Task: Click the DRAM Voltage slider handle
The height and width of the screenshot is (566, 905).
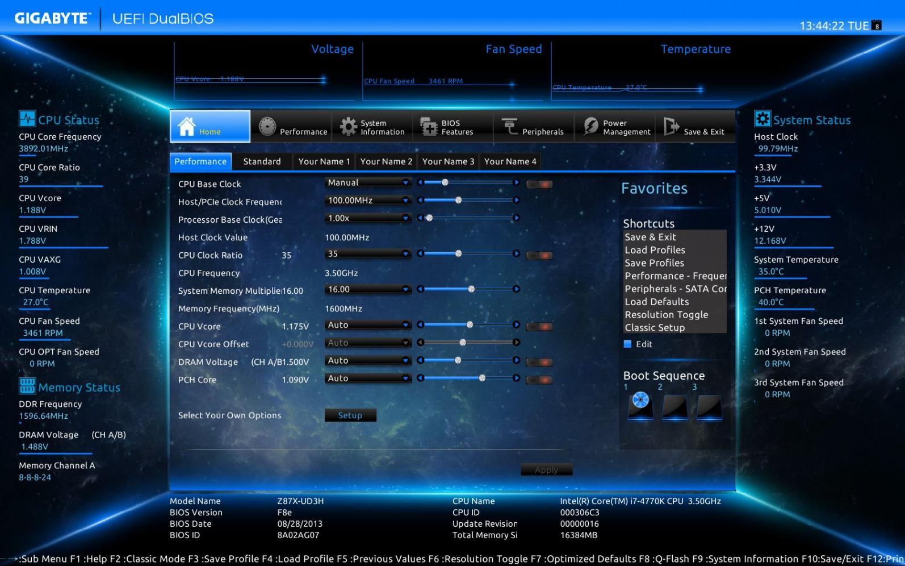Action: (458, 360)
